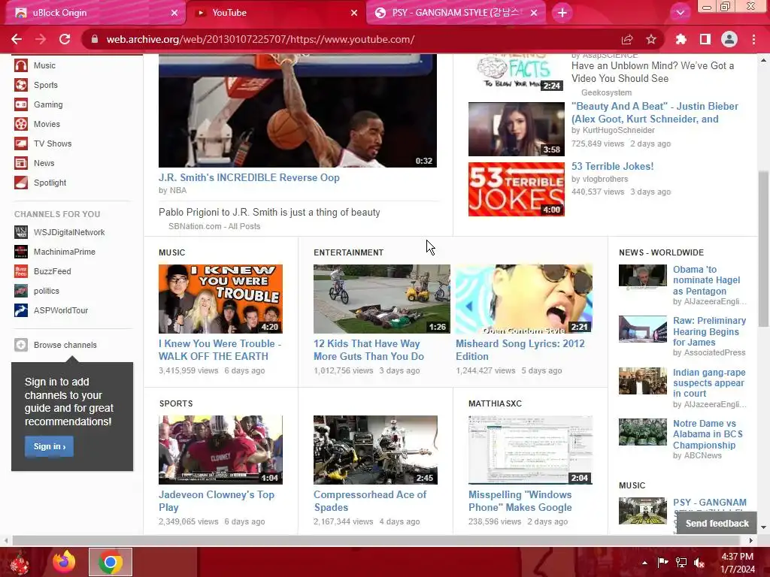Click the Sign in button

pyautogui.click(x=49, y=446)
